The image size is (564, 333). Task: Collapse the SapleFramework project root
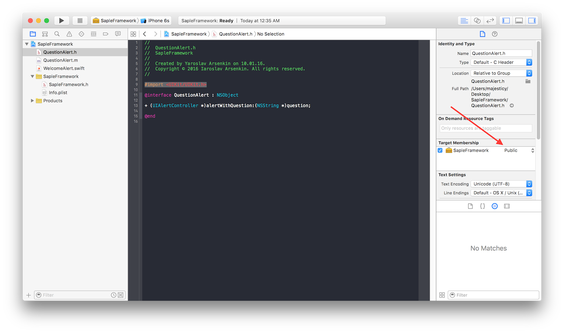point(27,44)
